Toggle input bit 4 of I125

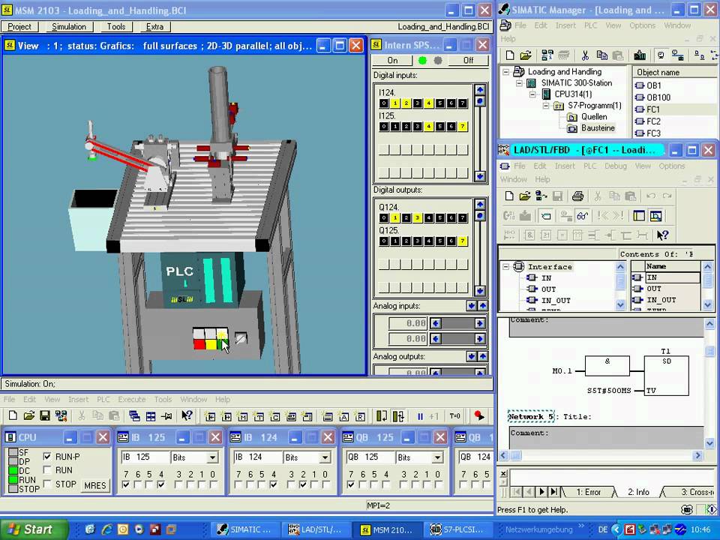point(428,126)
